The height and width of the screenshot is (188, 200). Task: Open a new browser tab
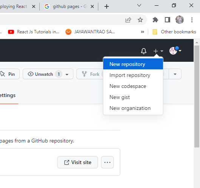(x=107, y=6)
